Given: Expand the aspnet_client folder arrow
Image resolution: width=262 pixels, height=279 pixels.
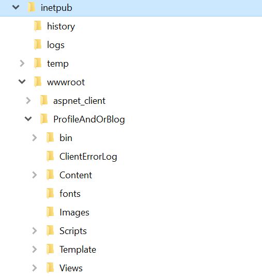Looking at the screenshot, I should click(x=28, y=100).
